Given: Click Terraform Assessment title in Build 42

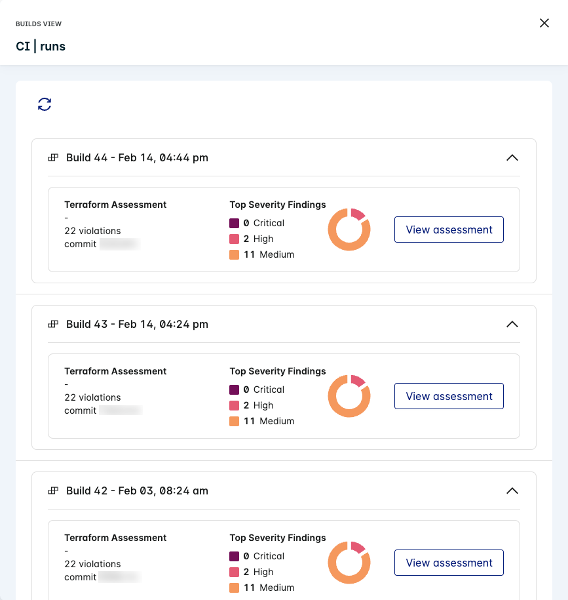Looking at the screenshot, I should 115,538.
